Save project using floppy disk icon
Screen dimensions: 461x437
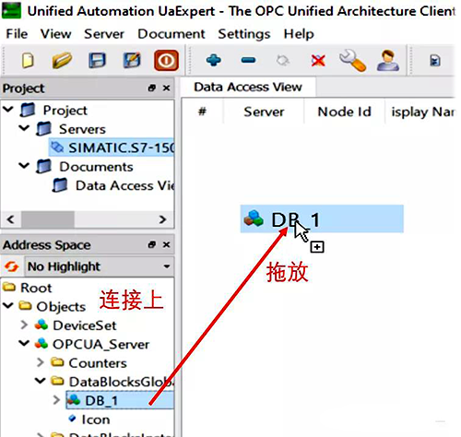coord(97,60)
